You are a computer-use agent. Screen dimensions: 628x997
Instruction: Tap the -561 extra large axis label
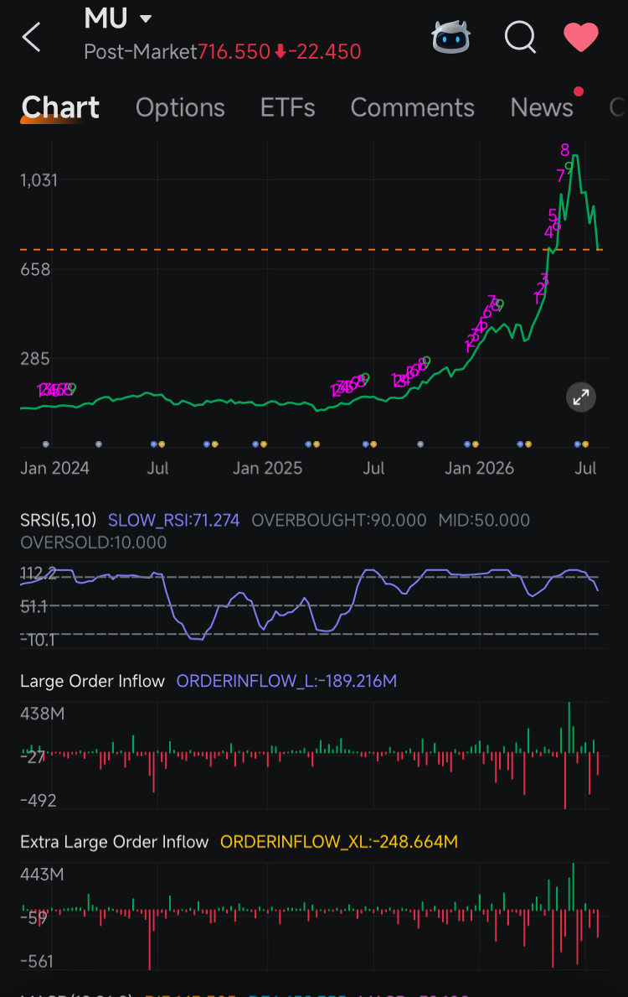(x=37, y=962)
